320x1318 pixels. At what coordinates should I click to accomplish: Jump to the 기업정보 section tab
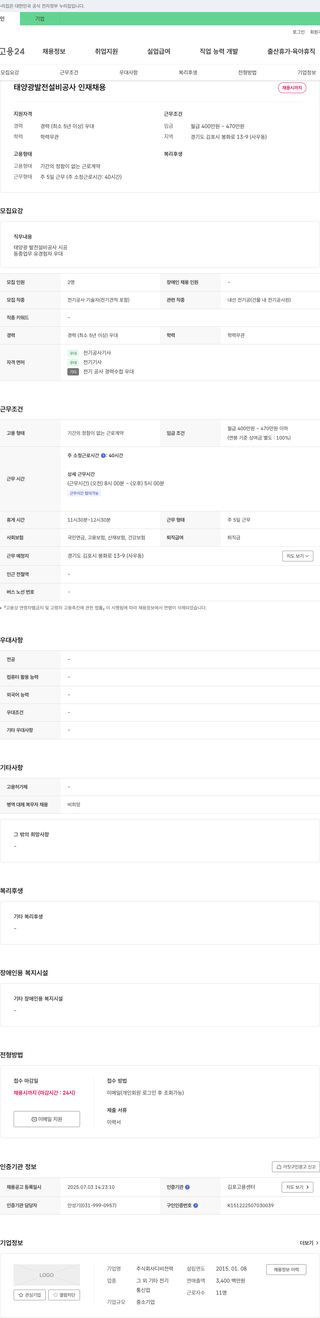[x=307, y=73]
